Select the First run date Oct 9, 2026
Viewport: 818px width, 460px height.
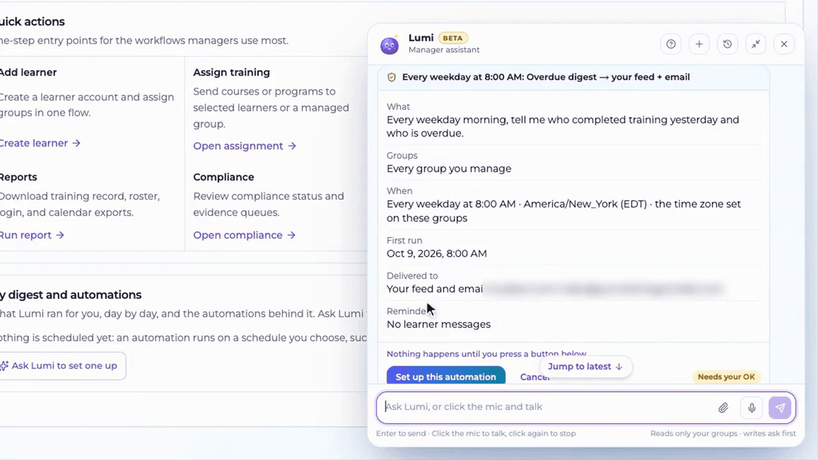point(436,254)
